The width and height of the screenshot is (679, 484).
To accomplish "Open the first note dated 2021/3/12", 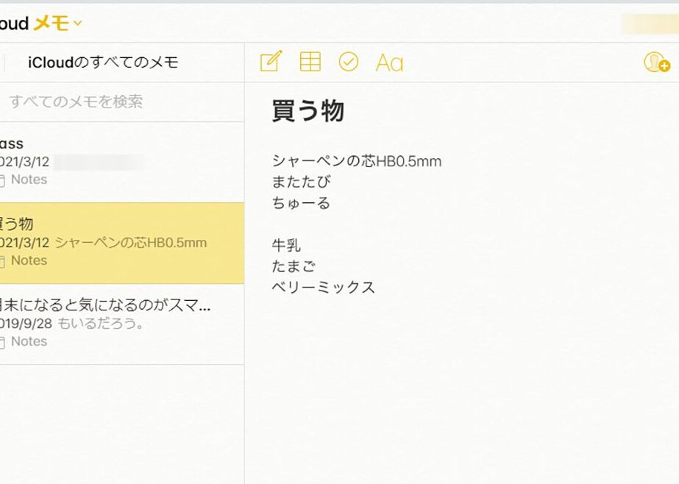I will click(x=110, y=144).
